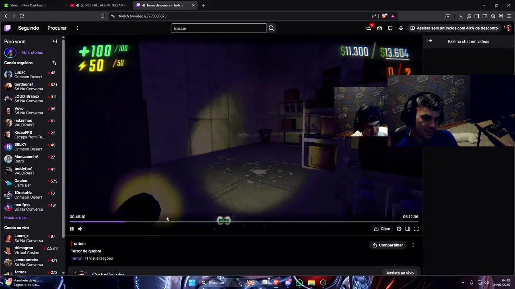This screenshot has height=289, width=515.
Task: Open Twitch notifications inbox icon
Action: point(379,28)
